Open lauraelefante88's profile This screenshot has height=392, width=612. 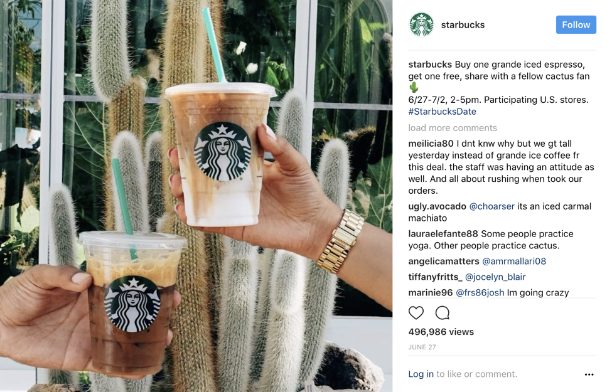coord(443,234)
